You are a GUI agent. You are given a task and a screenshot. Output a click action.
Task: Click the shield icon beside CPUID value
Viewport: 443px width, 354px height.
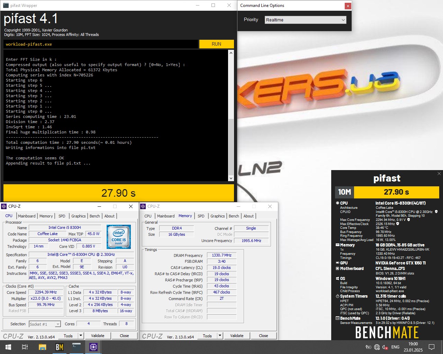pos(436,212)
